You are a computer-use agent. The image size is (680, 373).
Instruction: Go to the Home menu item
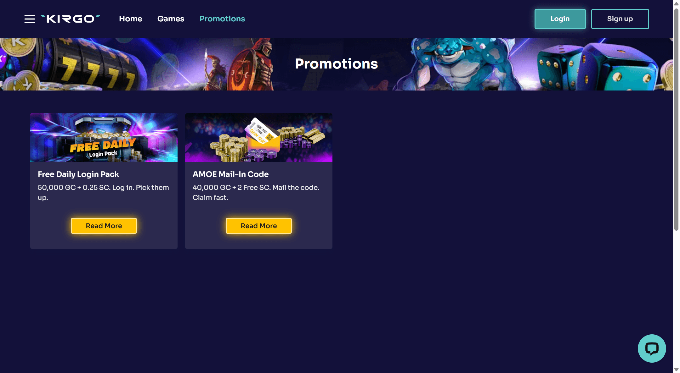click(131, 19)
